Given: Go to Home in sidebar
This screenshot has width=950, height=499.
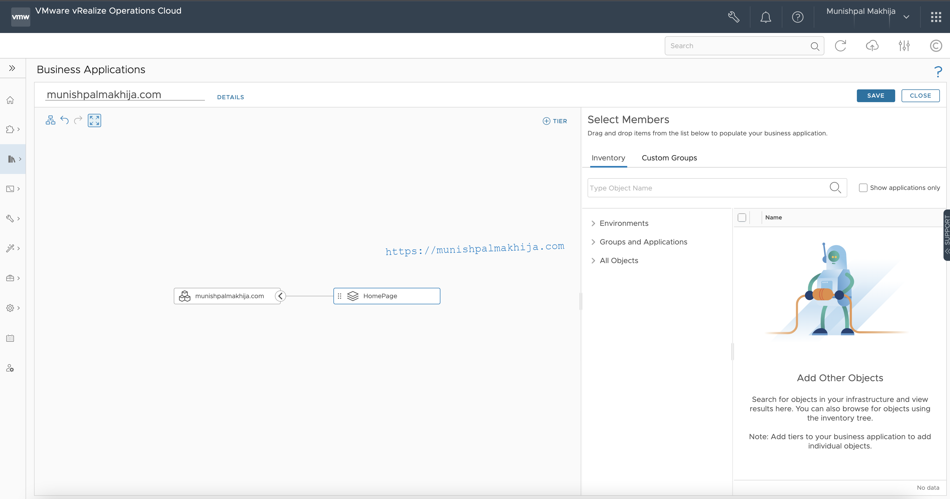Looking at the screenshot, I should coord(10,100).
